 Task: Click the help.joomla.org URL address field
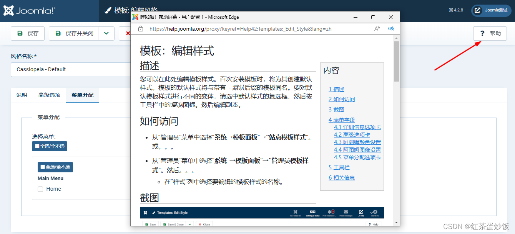point(240,29)
